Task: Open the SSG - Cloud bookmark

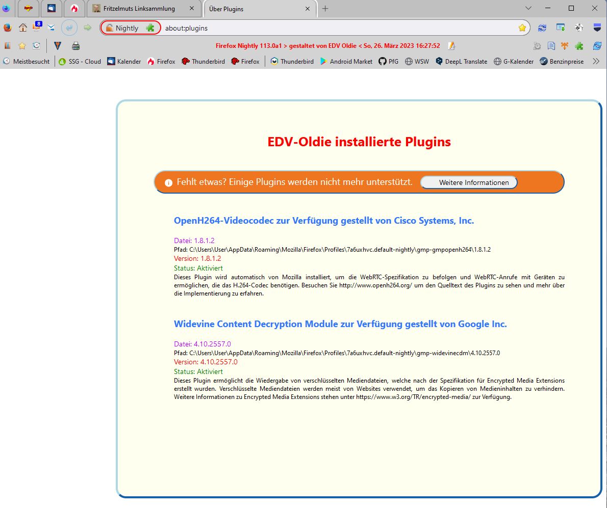Action: tap(80, 61)
